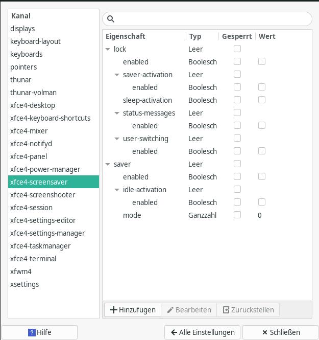This screenshot has width=319, height=340.
Task: Toggle Gesperrt checkbox for saver-activation row
Action: [x=237, y=74]
